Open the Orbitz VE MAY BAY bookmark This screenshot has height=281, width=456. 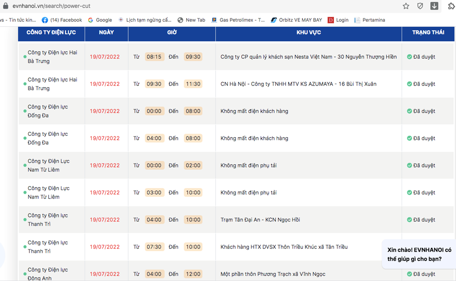(296, 20)
